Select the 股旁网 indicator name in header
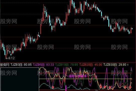The width and height of the screenshot is (136, 91). (x=5, y=65)
